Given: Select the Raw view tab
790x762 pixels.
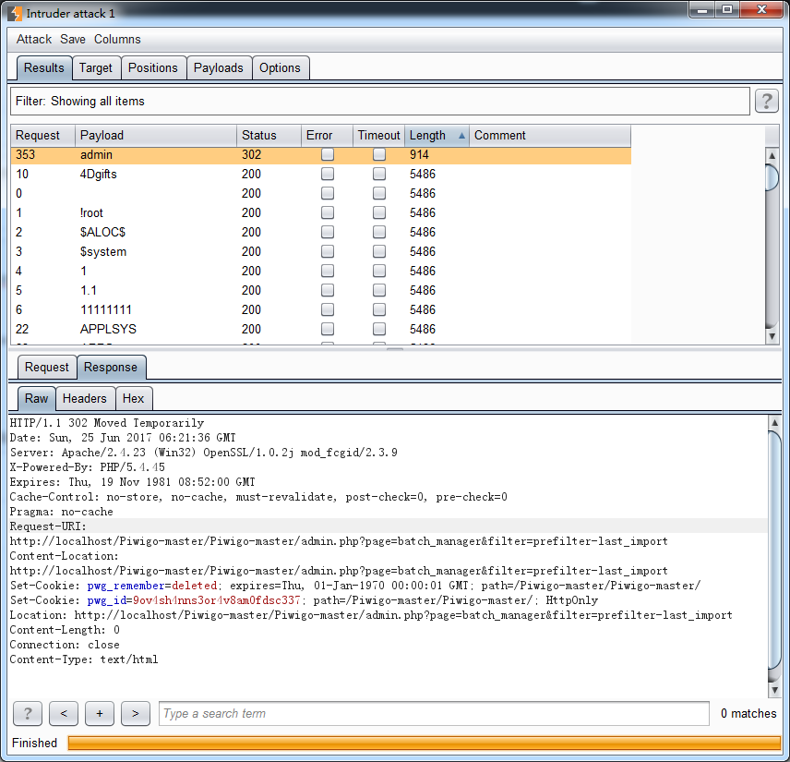Looking at the screenshot, I should coord(36,398).
